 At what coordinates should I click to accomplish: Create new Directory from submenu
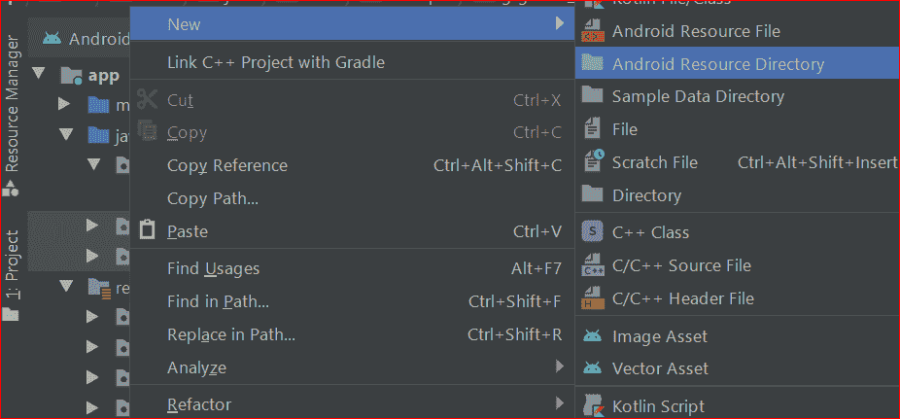coord(737,195)
